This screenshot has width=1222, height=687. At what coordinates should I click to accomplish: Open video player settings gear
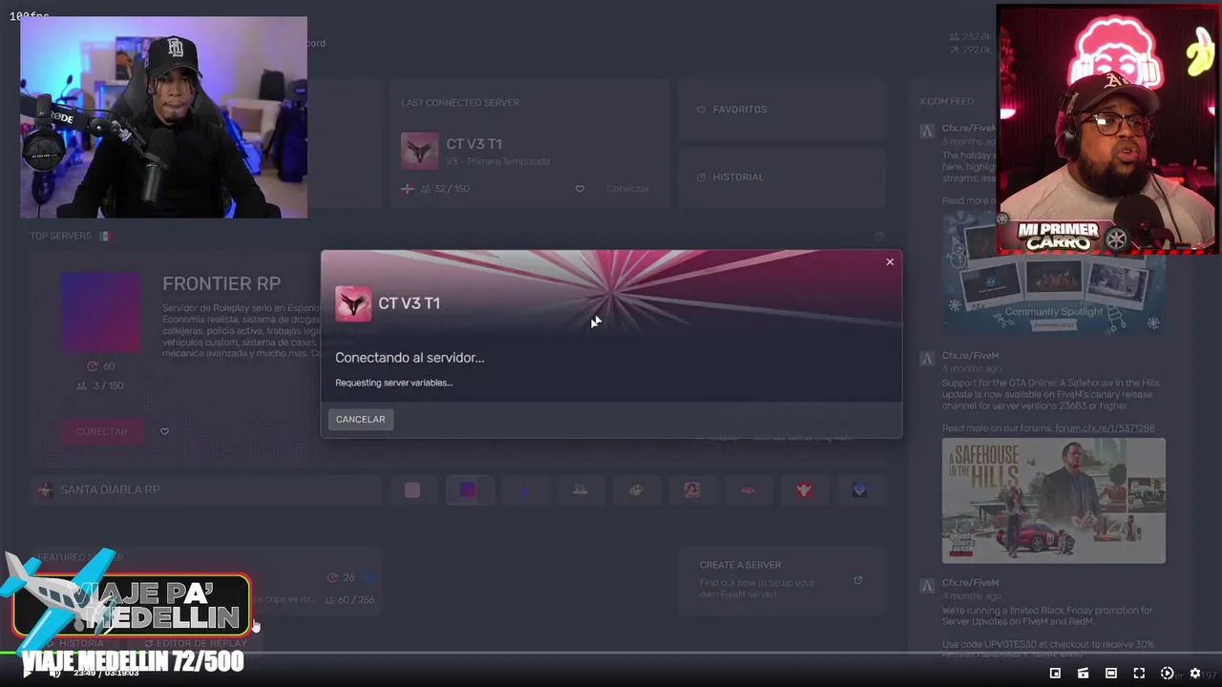pos(1195,673)
